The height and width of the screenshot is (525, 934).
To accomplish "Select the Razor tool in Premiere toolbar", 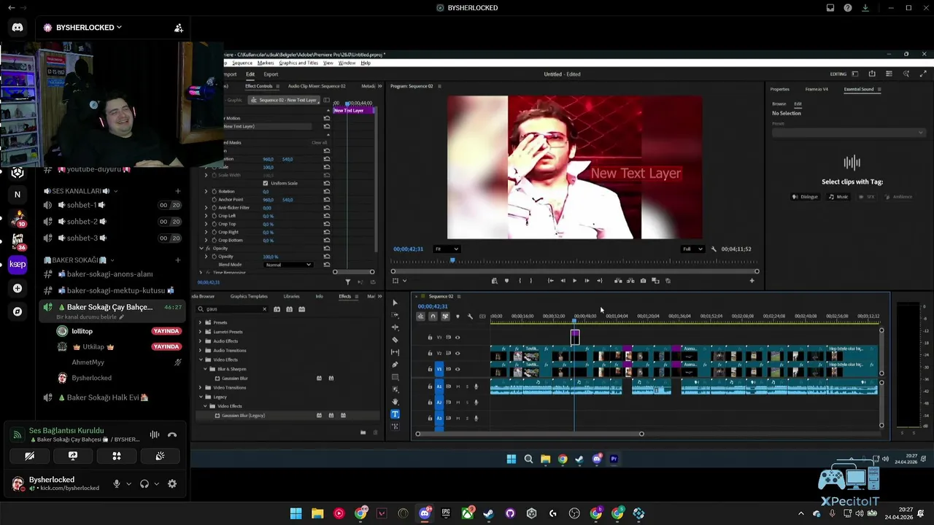I will [395, 340].
